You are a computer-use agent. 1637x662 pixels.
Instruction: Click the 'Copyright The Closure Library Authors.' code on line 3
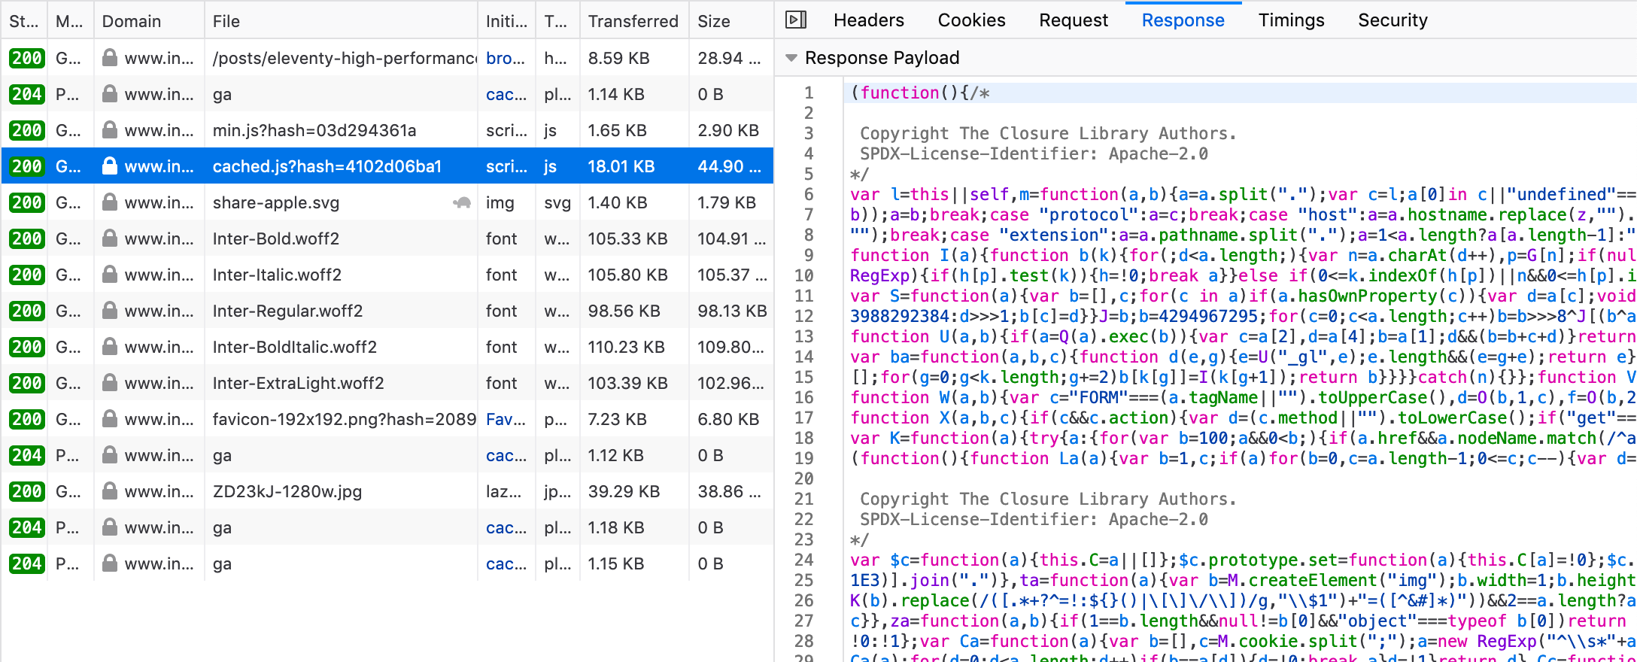pyautogui.click(x=1048, y=133)
